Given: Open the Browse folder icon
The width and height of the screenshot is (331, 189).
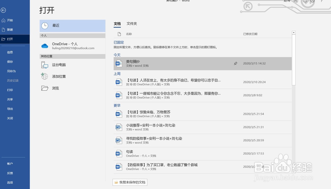Looking at the screenshot, I should click(45, 88).
